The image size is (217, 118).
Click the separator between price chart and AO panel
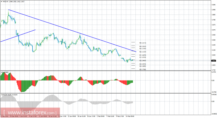tap(106, 71)
